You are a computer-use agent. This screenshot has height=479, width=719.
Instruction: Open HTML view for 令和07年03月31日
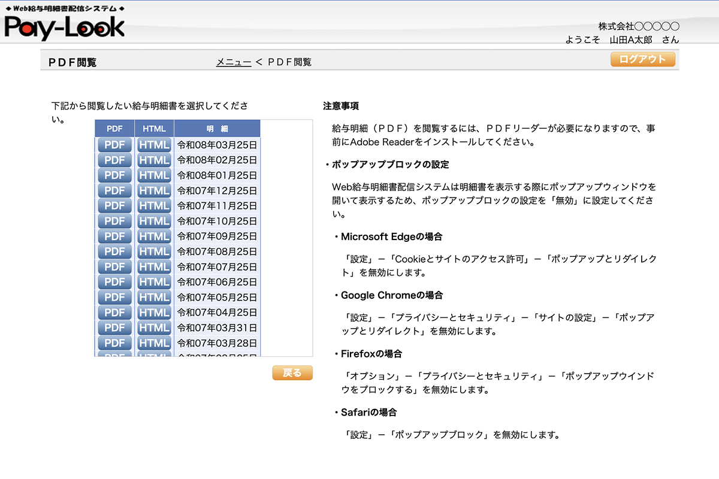pyautogui.click(x=154, y=328)
